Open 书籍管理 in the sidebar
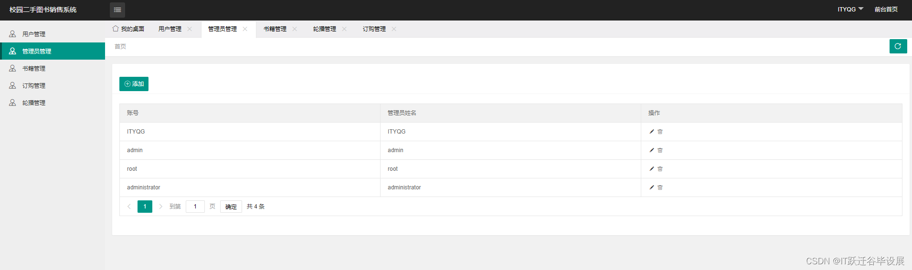 [x=53, y=68]
